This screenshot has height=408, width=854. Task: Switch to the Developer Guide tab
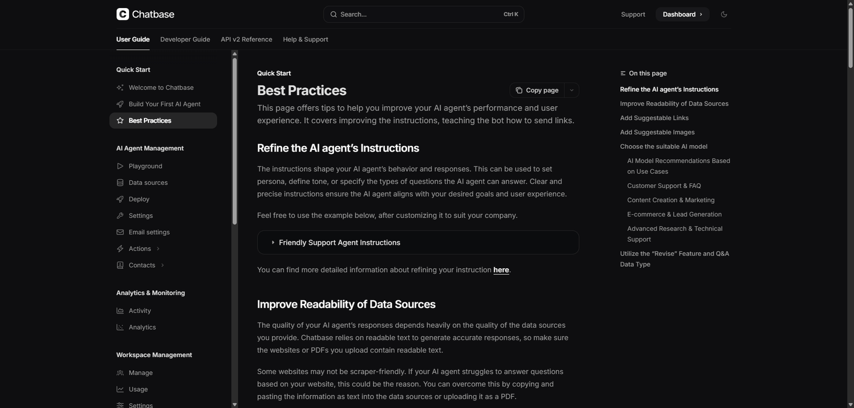coord(185,39)
